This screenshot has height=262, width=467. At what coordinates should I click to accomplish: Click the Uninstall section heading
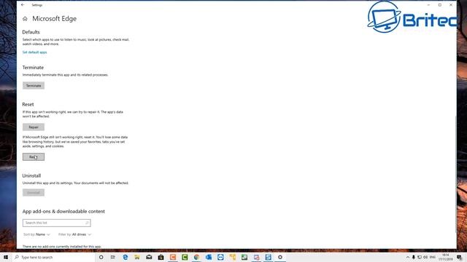(31, 176)
